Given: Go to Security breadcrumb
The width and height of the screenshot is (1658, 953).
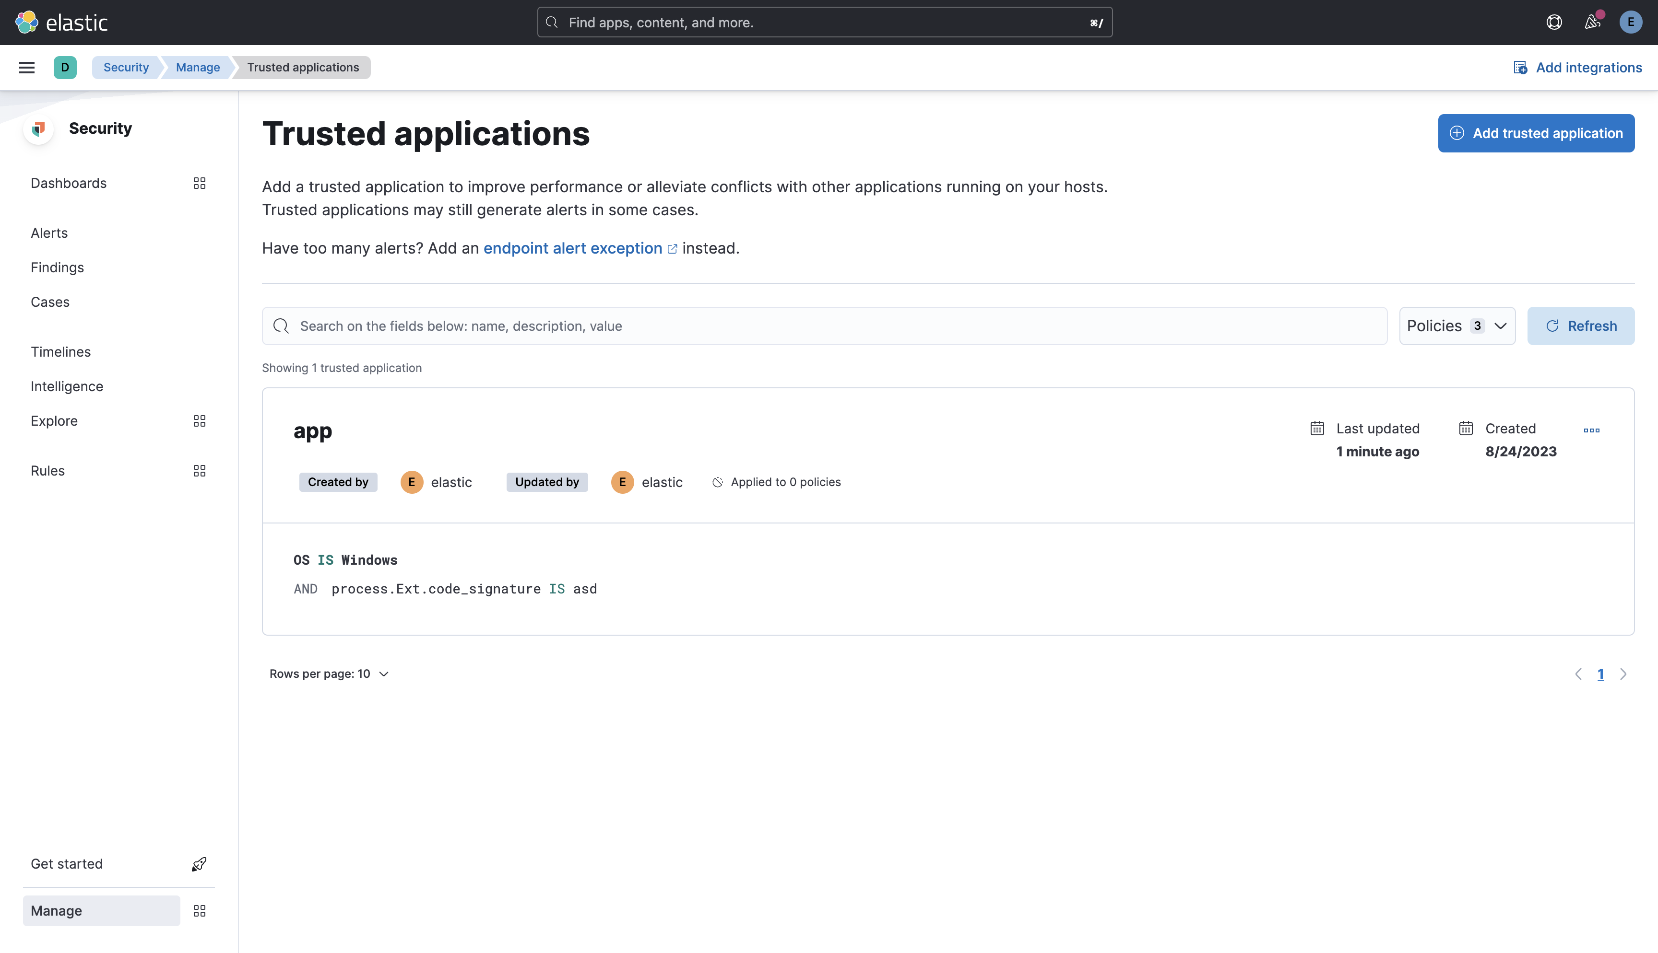Looking at the screenshot, I should click(126, 68).
